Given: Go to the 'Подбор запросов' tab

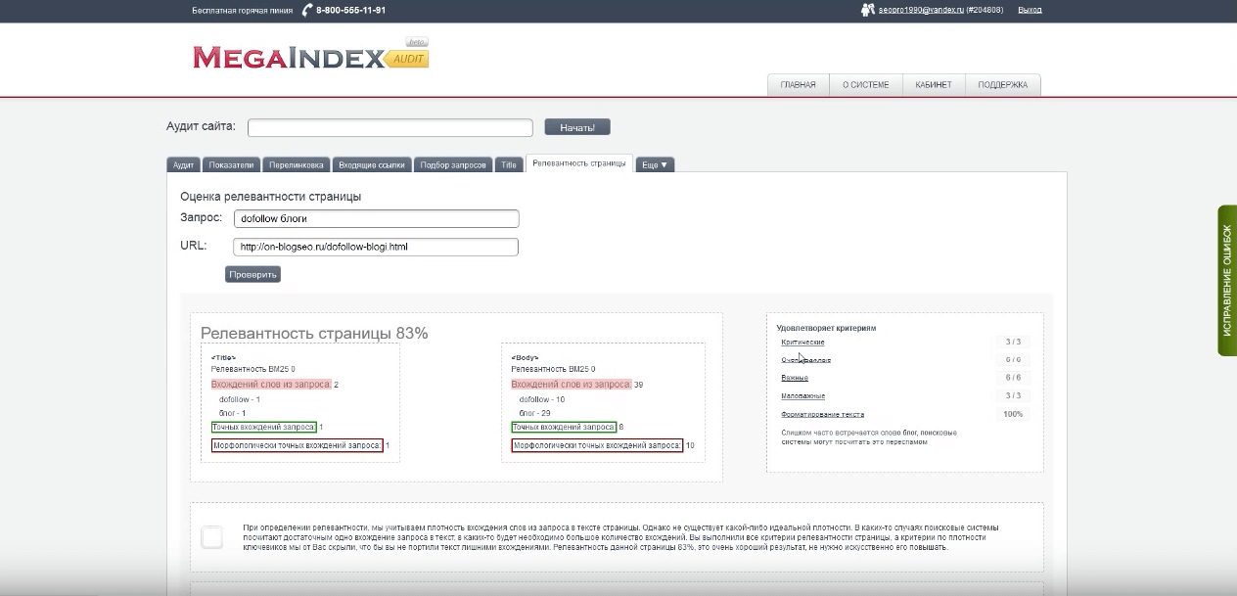Looking at the screenshot, I should coord(453,164).
